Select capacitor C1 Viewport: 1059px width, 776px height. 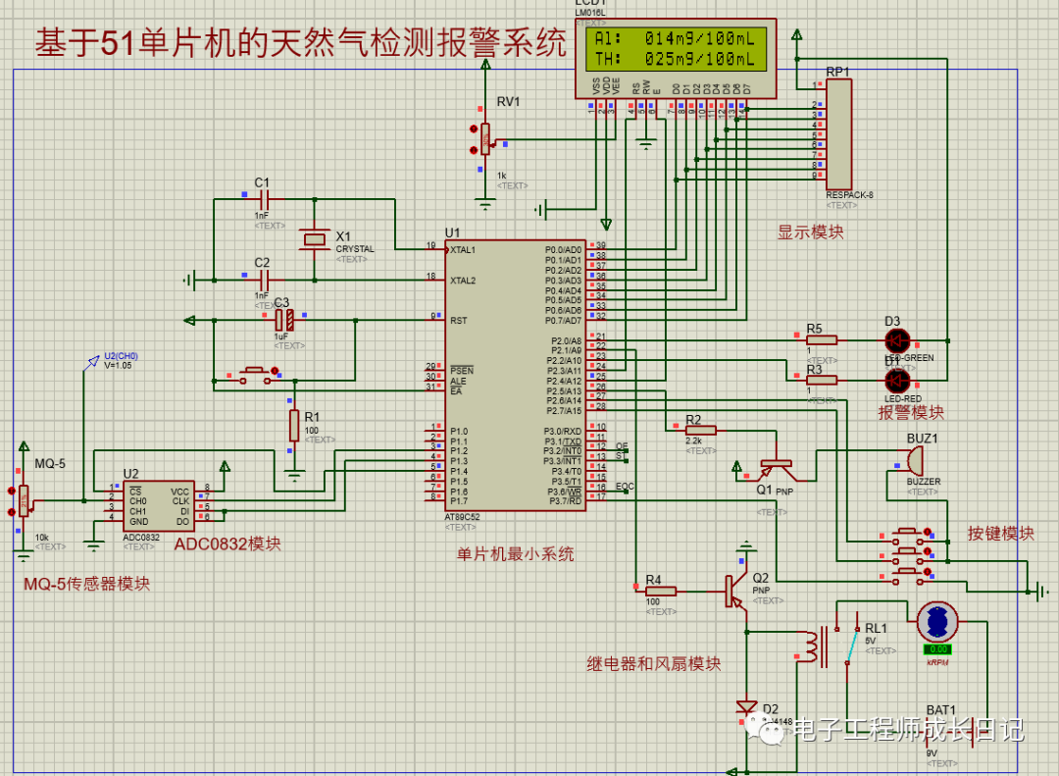pyautogui.click(x=264, y=199)
